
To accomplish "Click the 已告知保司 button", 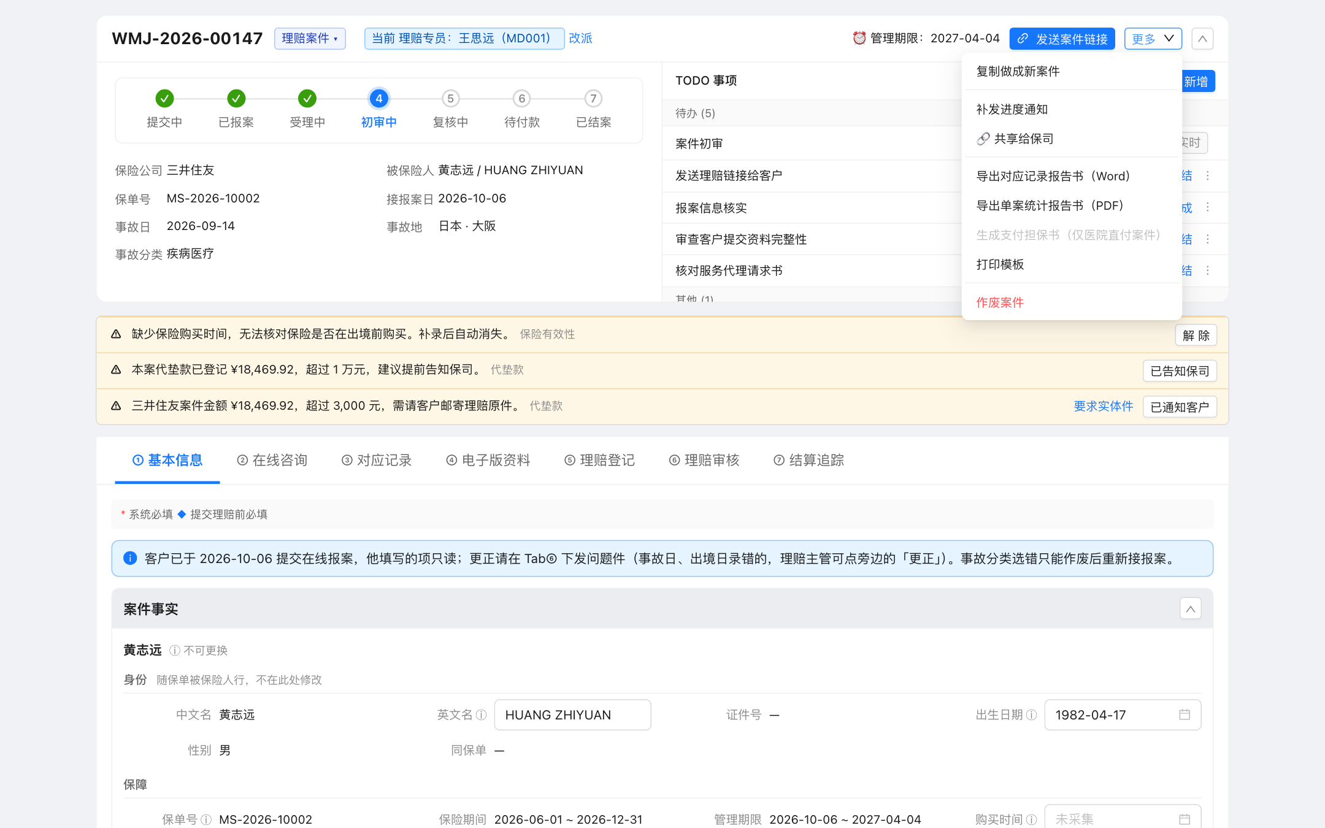I will tap(1180, 370).
